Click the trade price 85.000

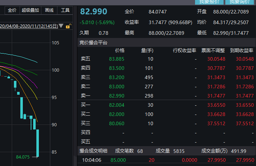point(118,160)
